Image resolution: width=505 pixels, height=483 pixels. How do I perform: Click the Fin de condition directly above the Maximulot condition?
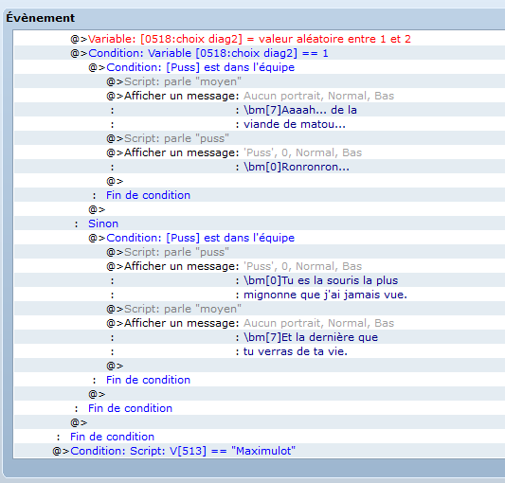coord(260,437)
